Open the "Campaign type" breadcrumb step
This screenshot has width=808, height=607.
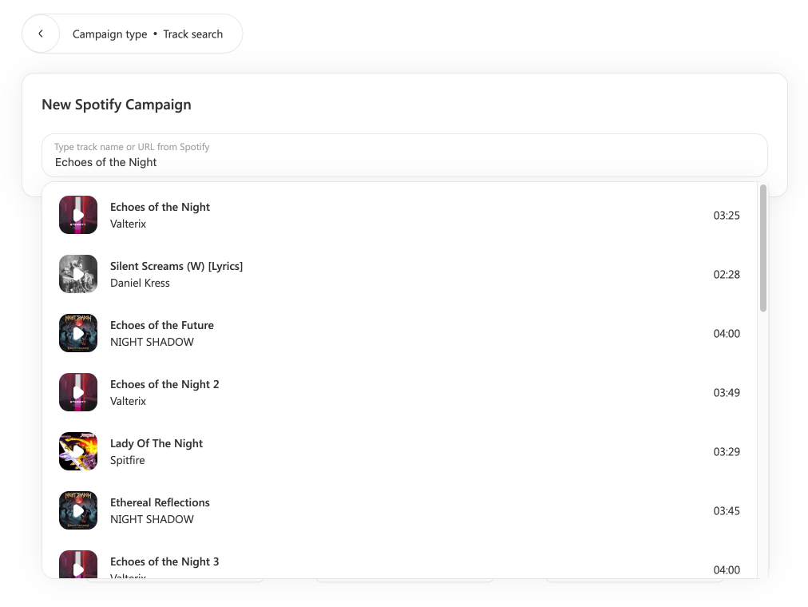tap(109, 34)
